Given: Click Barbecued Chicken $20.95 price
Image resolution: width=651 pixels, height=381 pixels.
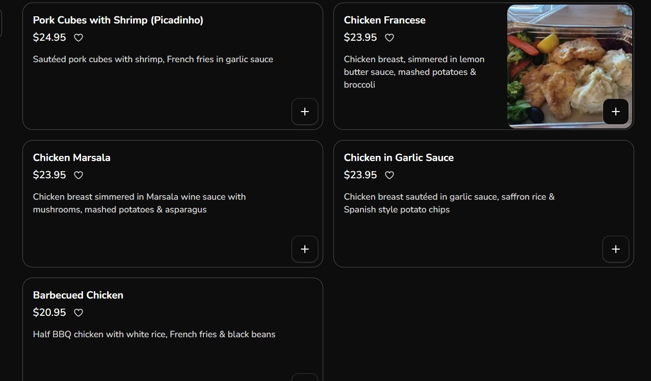Looking at the screenshot, I should point(49,312).
